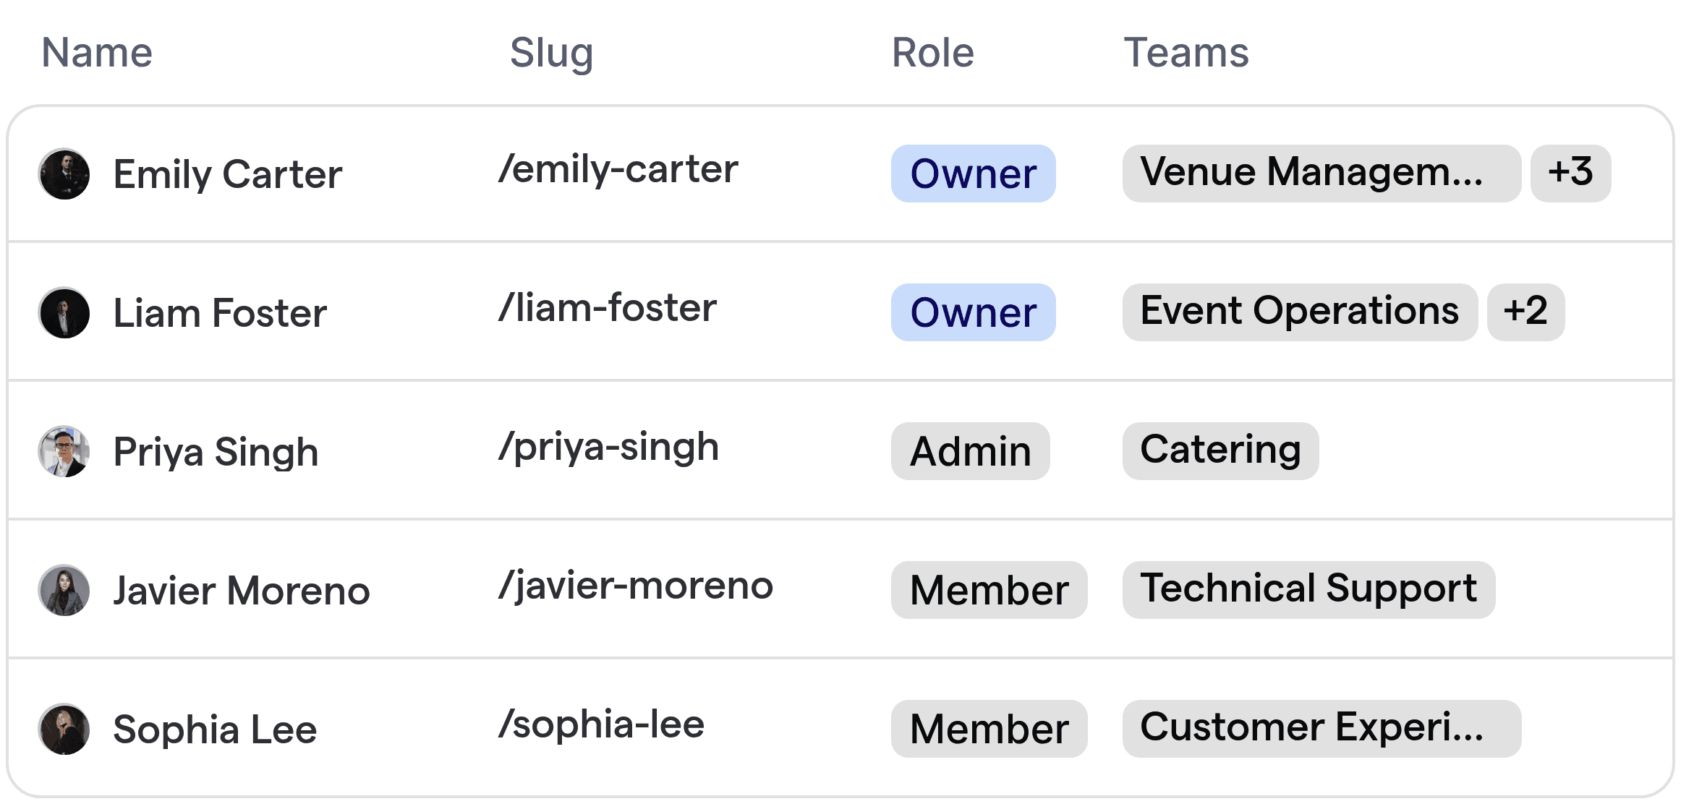
Task: Select Priya Singh's Admin role badge
Action: click(x=970, y=451)
